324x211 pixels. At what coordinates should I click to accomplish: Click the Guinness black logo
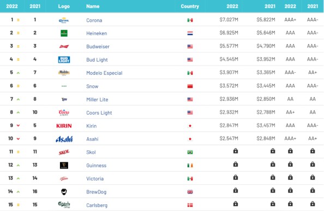pyautogui.click(x=64, y=165)
